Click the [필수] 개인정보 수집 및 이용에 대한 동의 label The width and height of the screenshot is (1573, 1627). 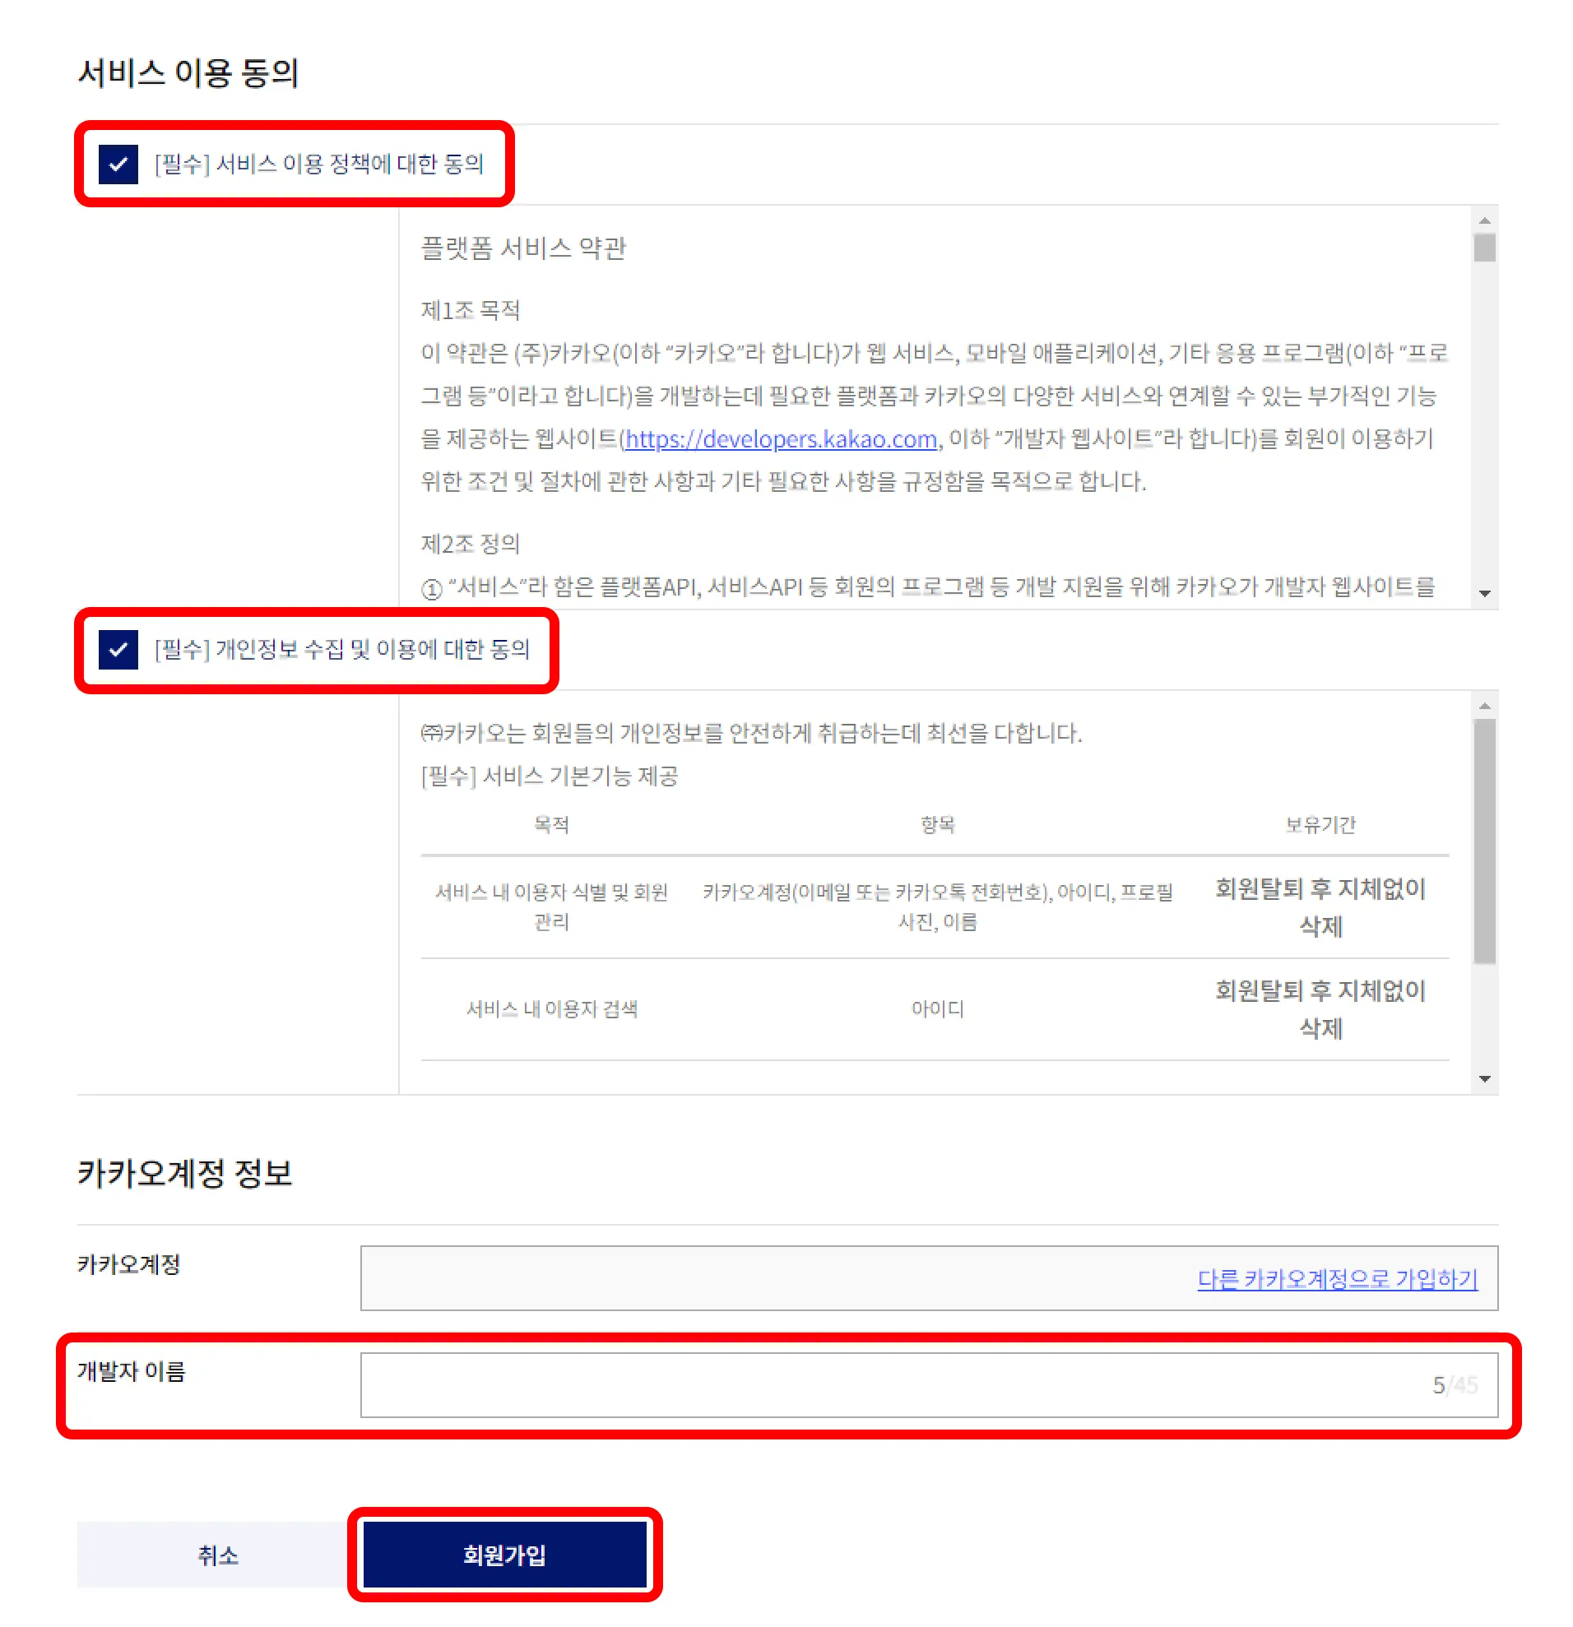pyautogui.click(x=342, y=649)
